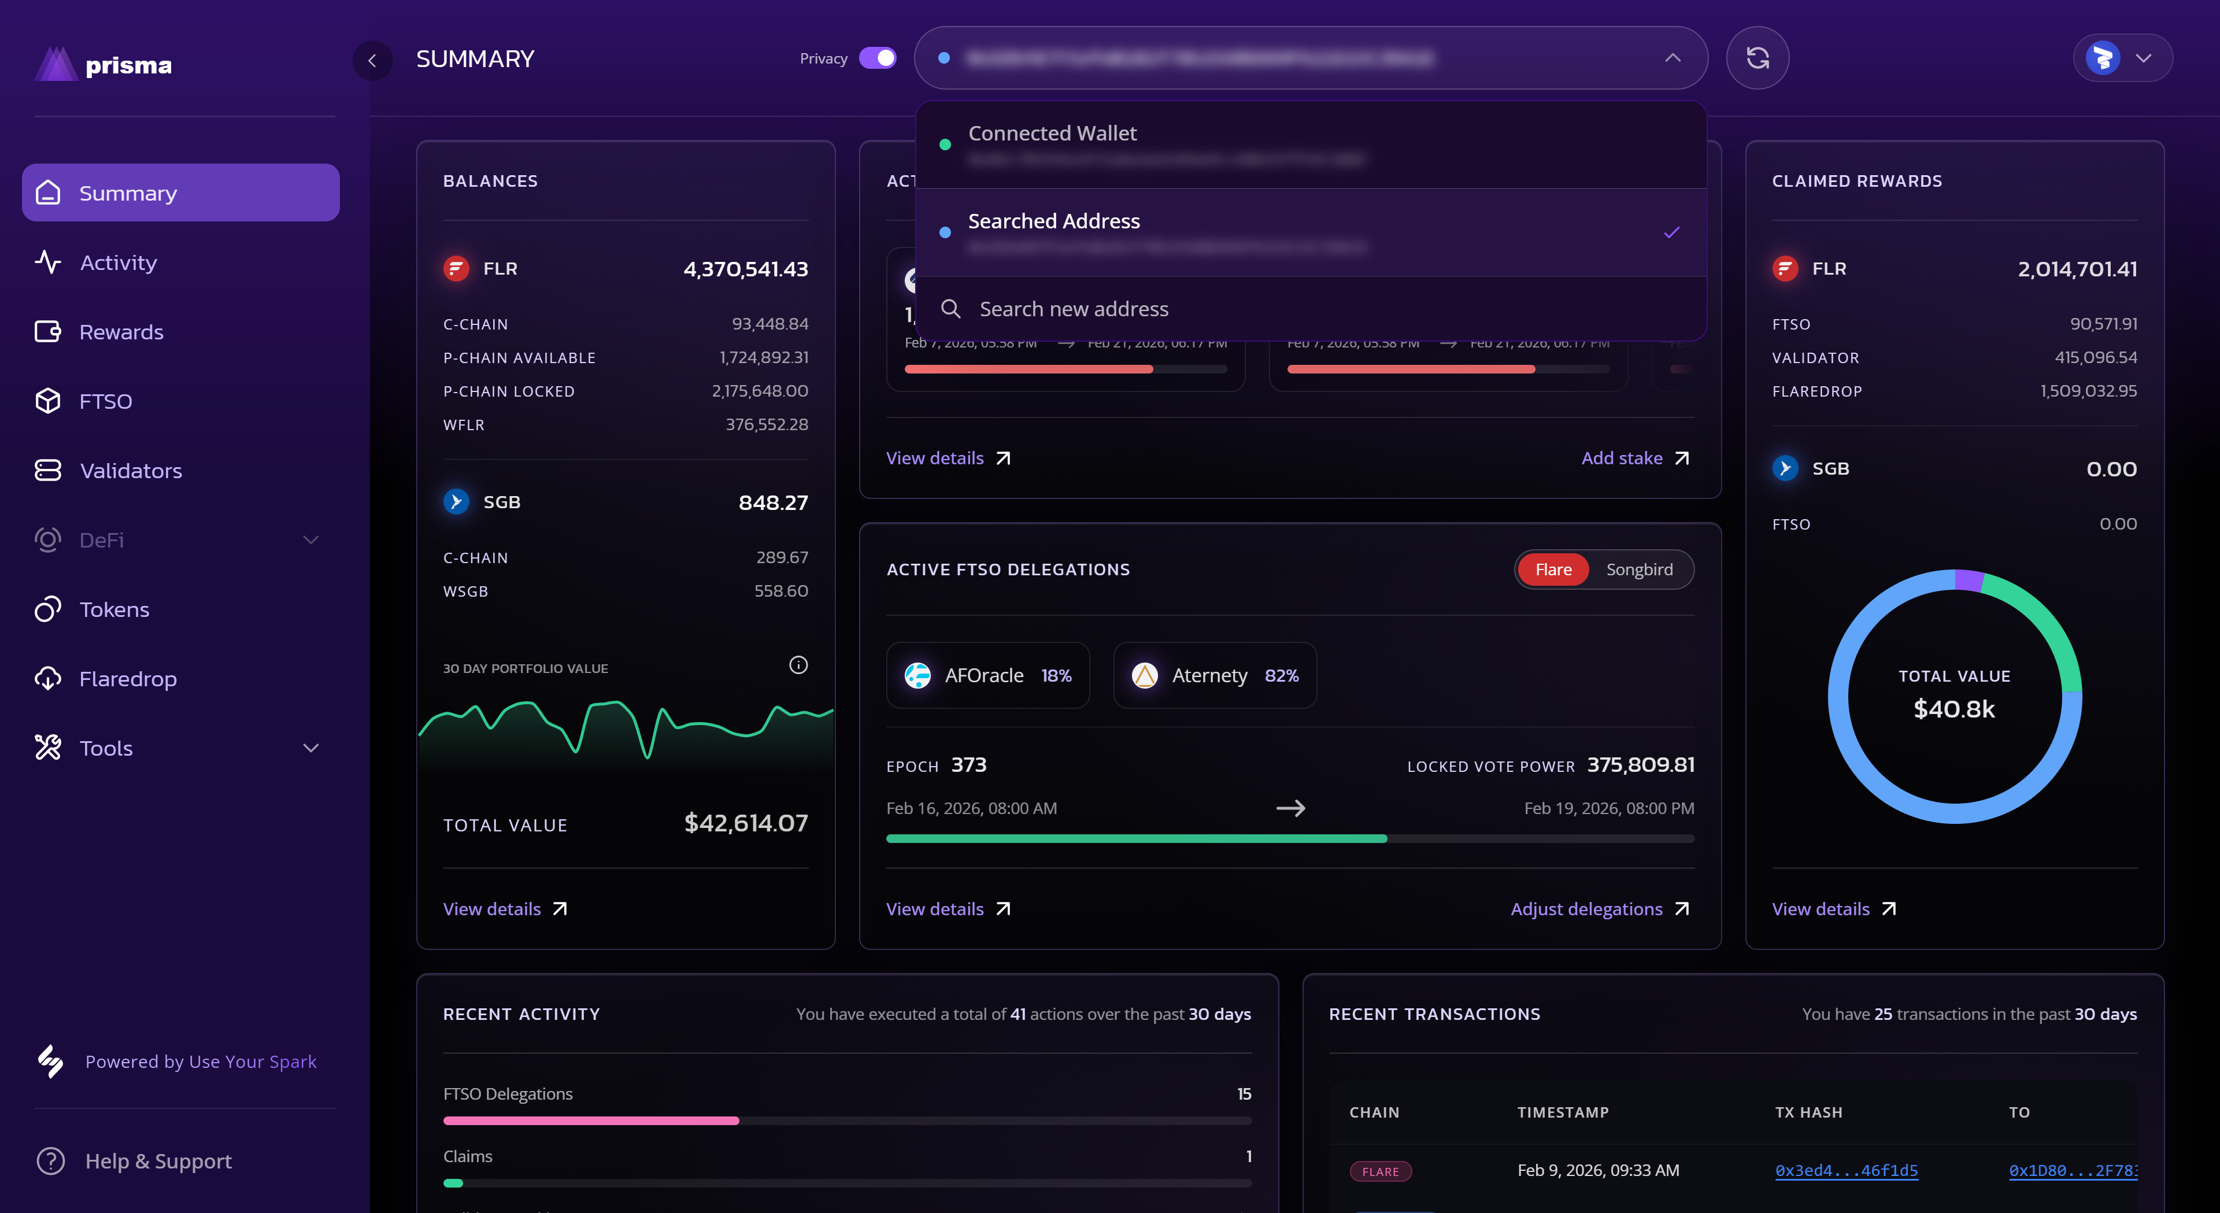Select the Flare network toggle
Screen dimensions: 2220x1213
1553,569
